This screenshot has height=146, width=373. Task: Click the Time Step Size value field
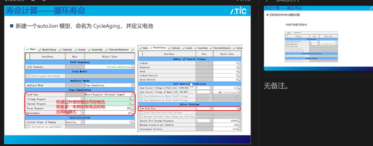(x=225, y=109)
